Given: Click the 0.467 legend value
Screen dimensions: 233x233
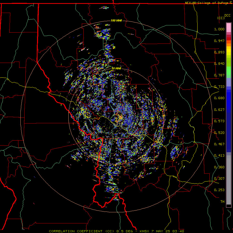Looking at the screenshot, I should pos(219,144).
